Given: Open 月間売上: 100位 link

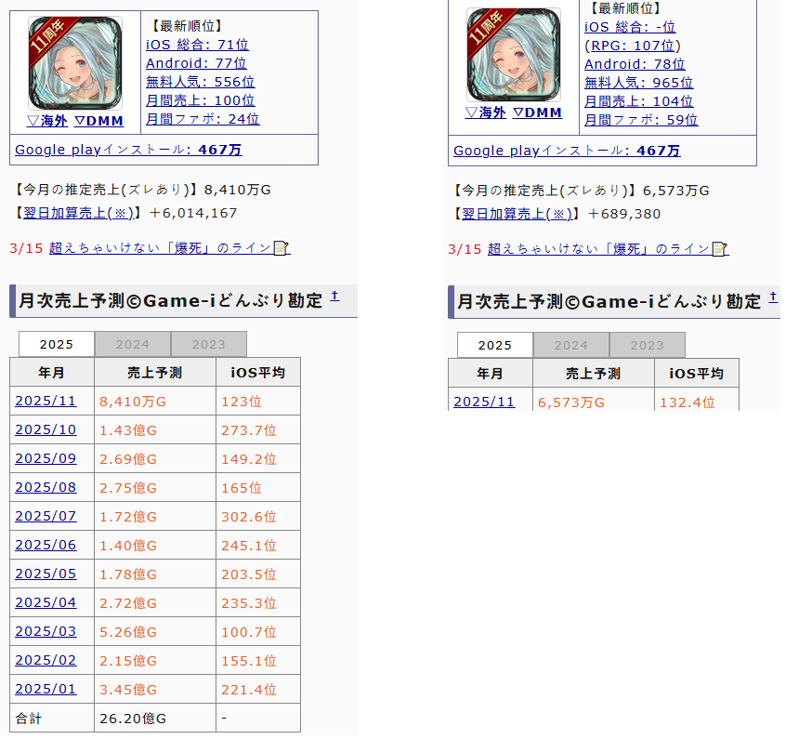Looking at the screenshot, I should pos(201,100).
